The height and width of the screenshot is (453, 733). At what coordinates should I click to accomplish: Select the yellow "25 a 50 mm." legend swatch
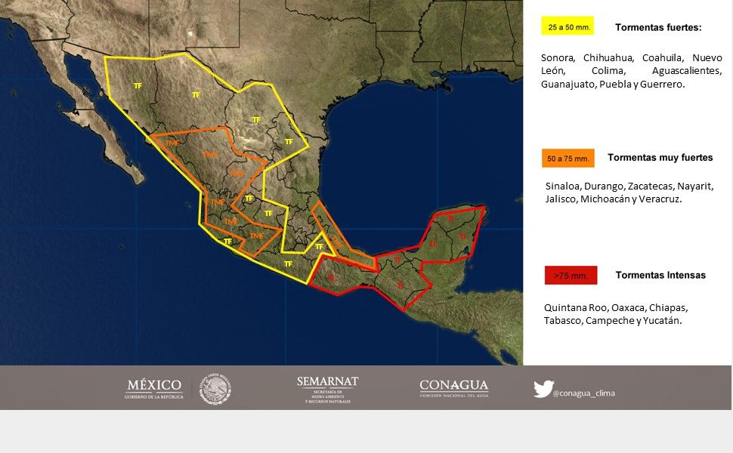pyautogui.click(x=568, y=27)
